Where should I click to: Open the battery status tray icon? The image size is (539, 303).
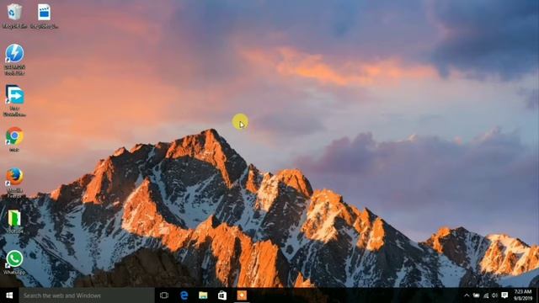pos(476,295)
